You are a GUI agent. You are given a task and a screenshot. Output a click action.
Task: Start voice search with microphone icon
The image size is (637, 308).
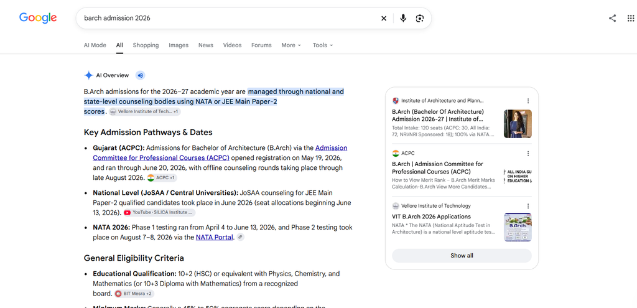[x=403, y=18]
